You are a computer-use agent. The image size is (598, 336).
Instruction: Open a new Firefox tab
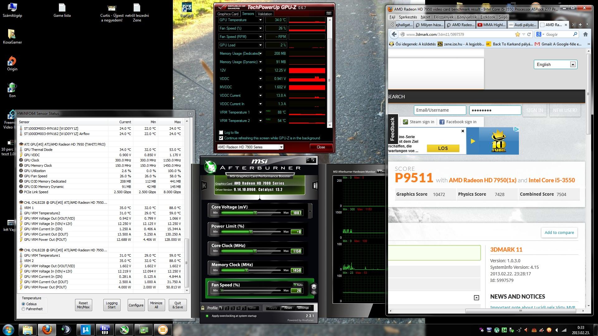580,25
